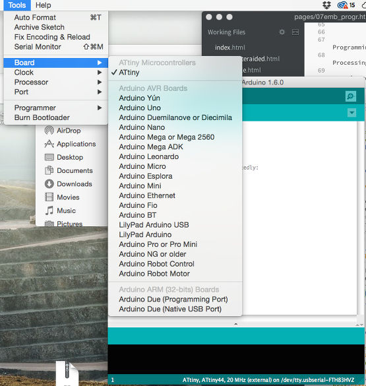This screenshot has width=366, height=386.
Task: Select LilyPad Arduino USB board
Action: pyautogui.click(x=175, y=225)
